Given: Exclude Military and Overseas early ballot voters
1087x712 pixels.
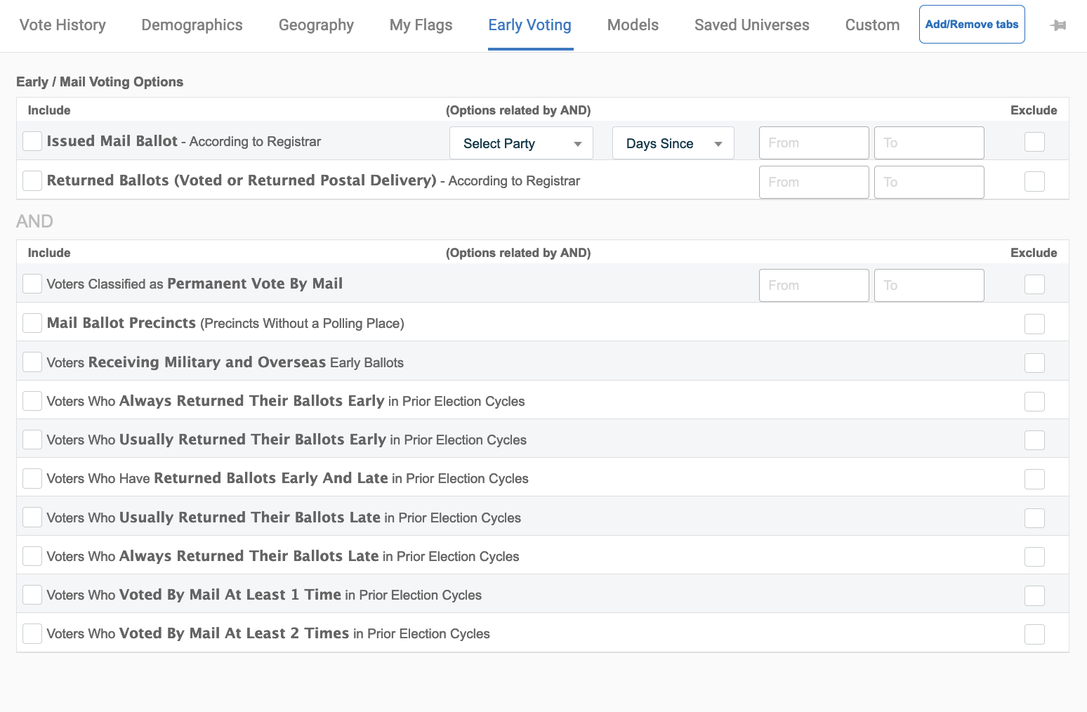Looking at the screenshot, I should pos(1034,363).
